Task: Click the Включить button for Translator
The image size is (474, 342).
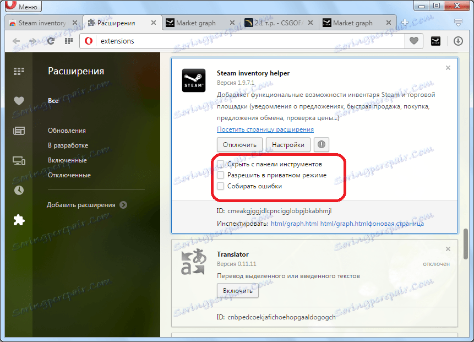Action: click(x=238, y=291)
